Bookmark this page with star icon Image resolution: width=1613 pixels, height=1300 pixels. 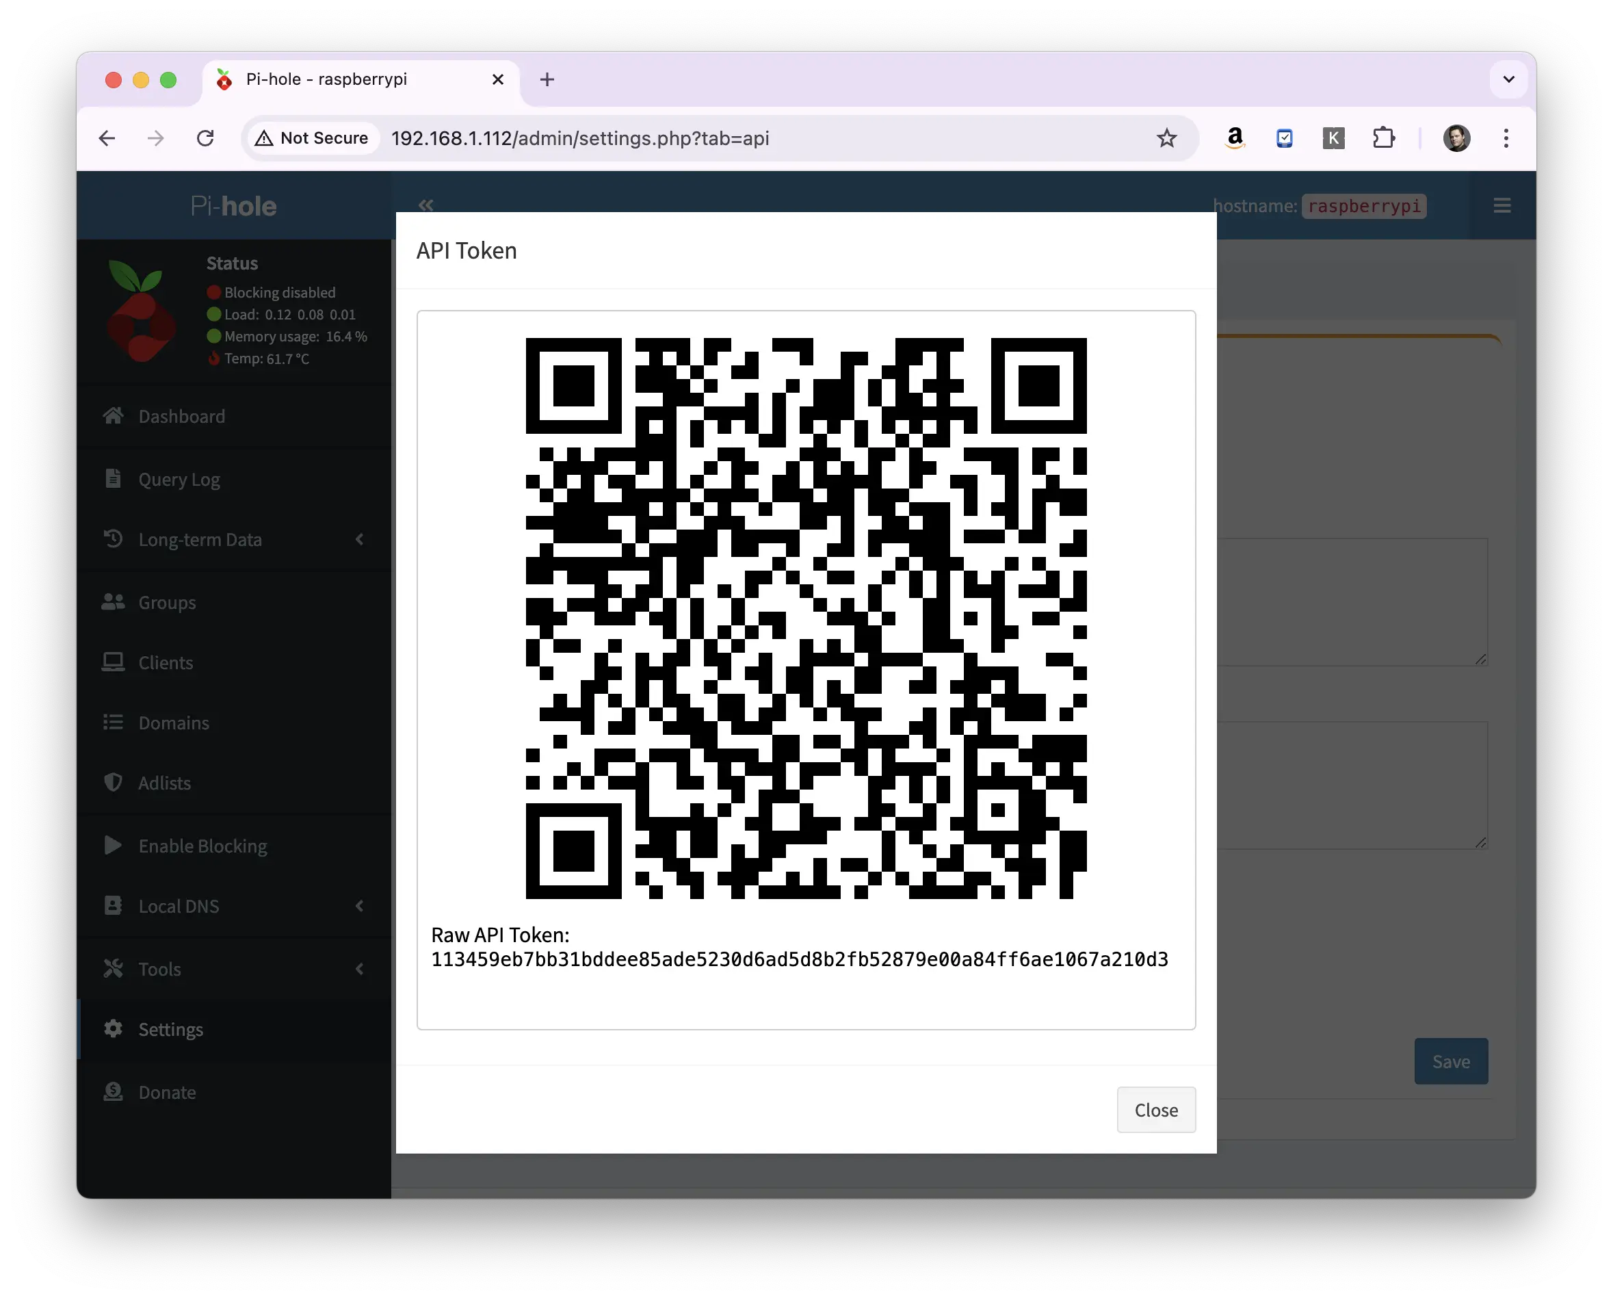click(1166, 138)
